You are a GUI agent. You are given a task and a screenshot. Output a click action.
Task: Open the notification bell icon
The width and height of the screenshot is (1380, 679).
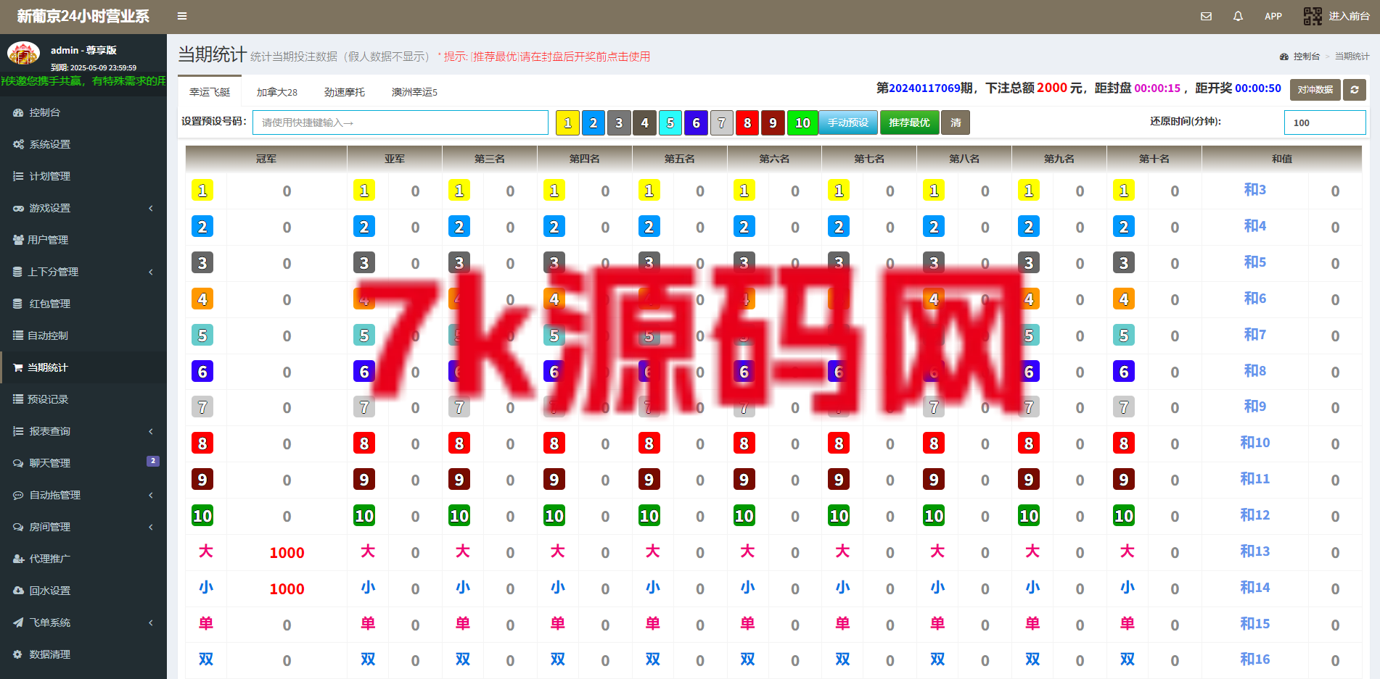pos(1238,16)
